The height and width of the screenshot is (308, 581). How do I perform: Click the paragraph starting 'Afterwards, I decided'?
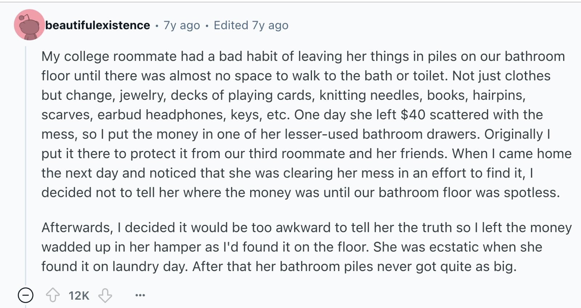point(306,247)
